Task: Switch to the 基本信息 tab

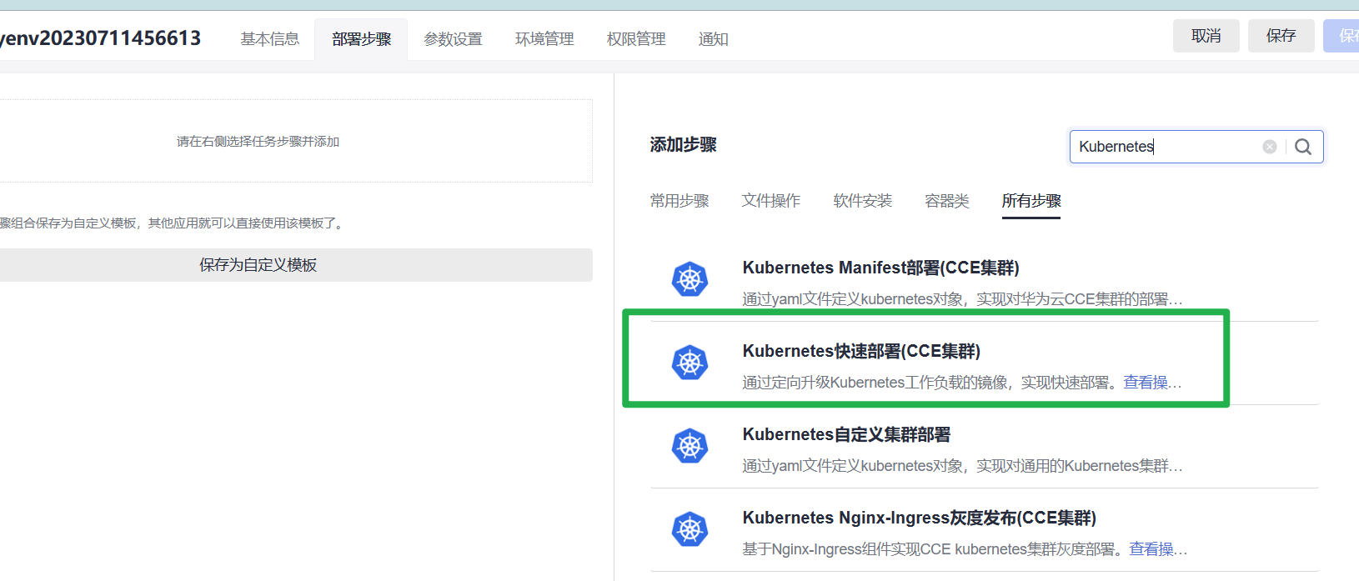Action: tap(269, 39)
